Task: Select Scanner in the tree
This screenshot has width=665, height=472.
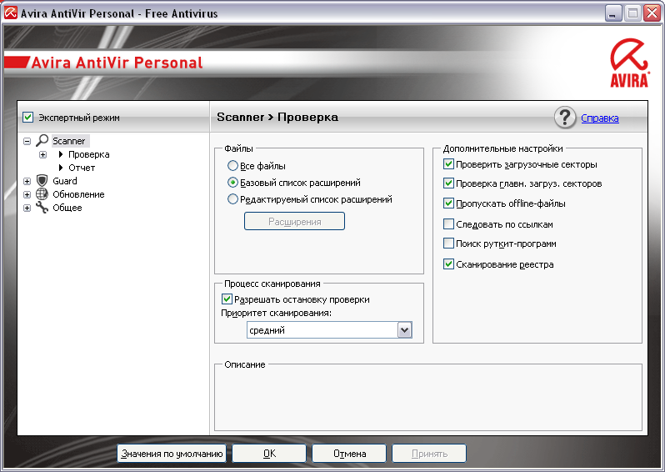Action: coord(68,141)
